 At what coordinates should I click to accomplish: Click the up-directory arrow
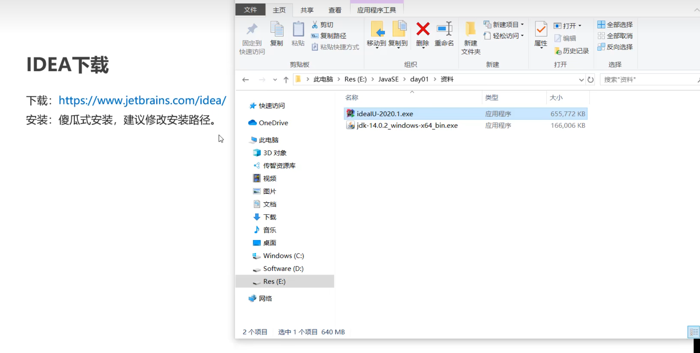286,79
